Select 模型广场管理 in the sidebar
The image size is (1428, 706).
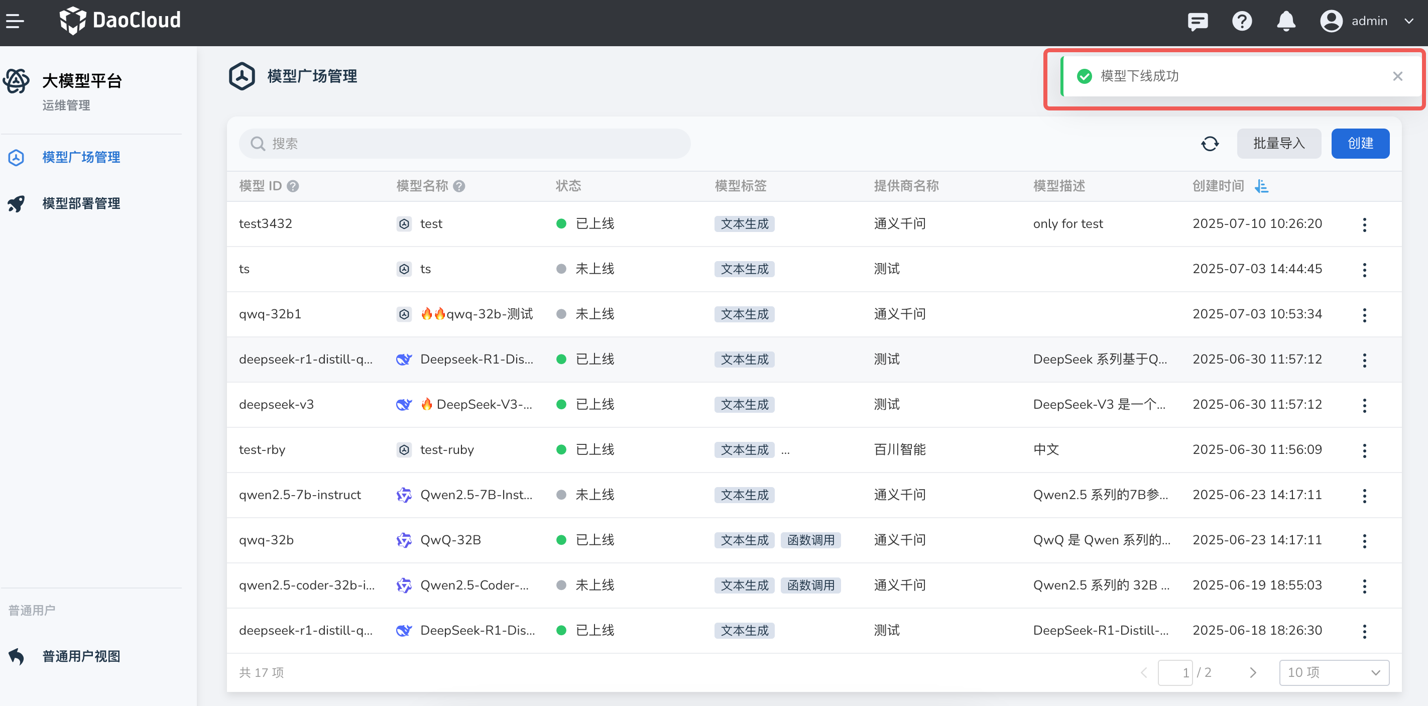click(x=81, y=157)
